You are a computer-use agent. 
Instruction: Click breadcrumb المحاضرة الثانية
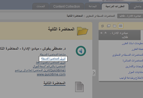[x=75, y=16]
